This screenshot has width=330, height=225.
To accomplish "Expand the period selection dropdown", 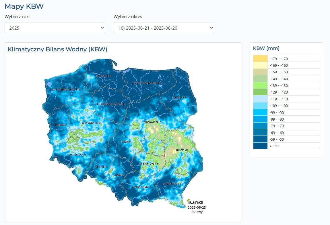I will 164,28.
